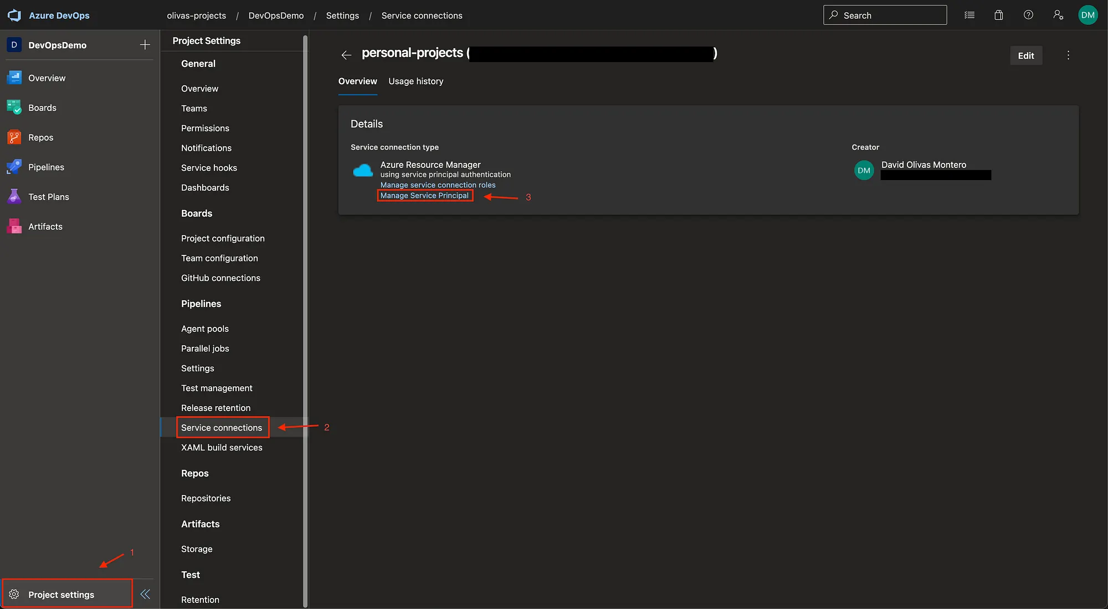
Task: Click David Olivas Montero creator name
Action: [924, 165]
